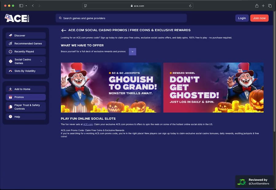Click the Ghouish to Grand promo banner
The height and width of the screenshot is (190, 276).
click(x=111, y=88)
